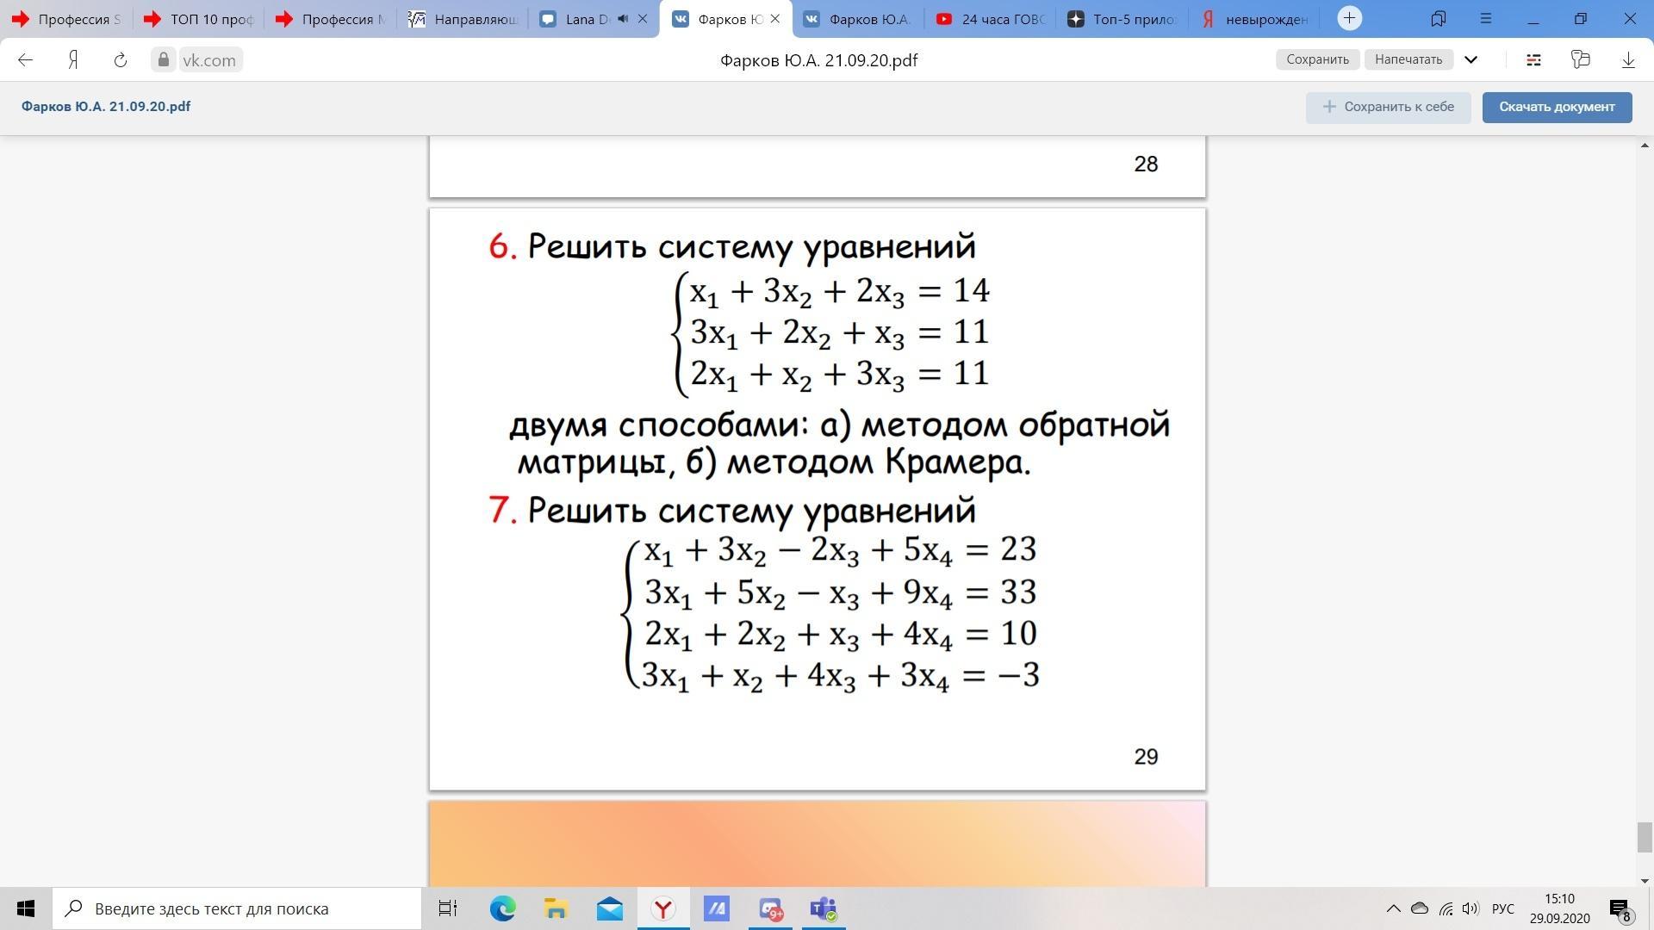Click Сохранить к себе button
Screen dimensions: 1654x930
(1388, 107)
